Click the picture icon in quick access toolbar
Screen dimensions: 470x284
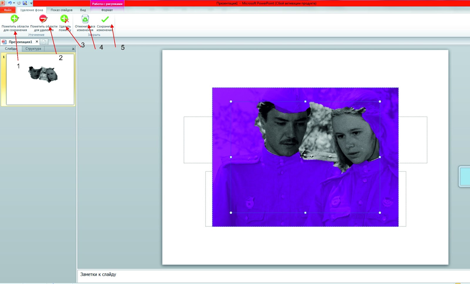coord(25,3)
